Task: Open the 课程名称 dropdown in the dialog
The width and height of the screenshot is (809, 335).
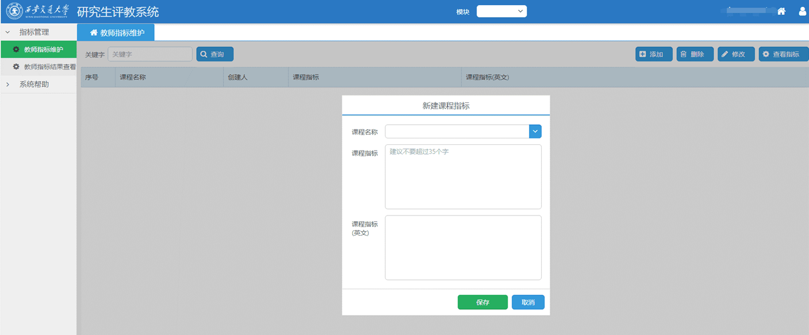Action: pos(535,131)
